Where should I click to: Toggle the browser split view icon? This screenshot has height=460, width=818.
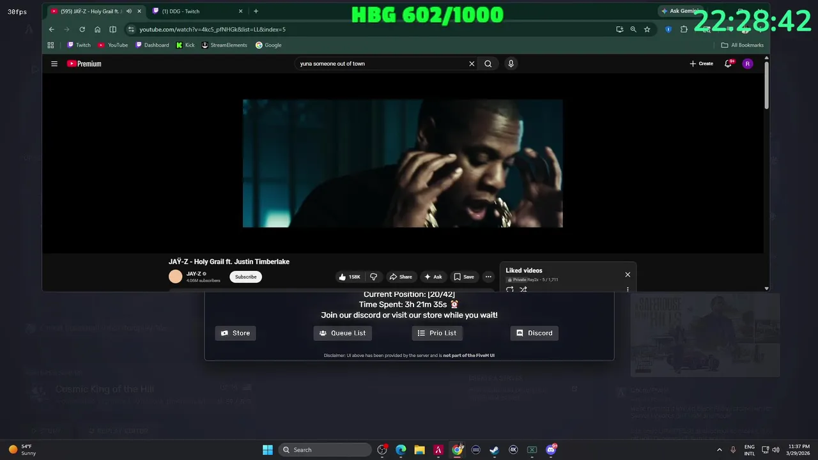[x=112, y=29]
